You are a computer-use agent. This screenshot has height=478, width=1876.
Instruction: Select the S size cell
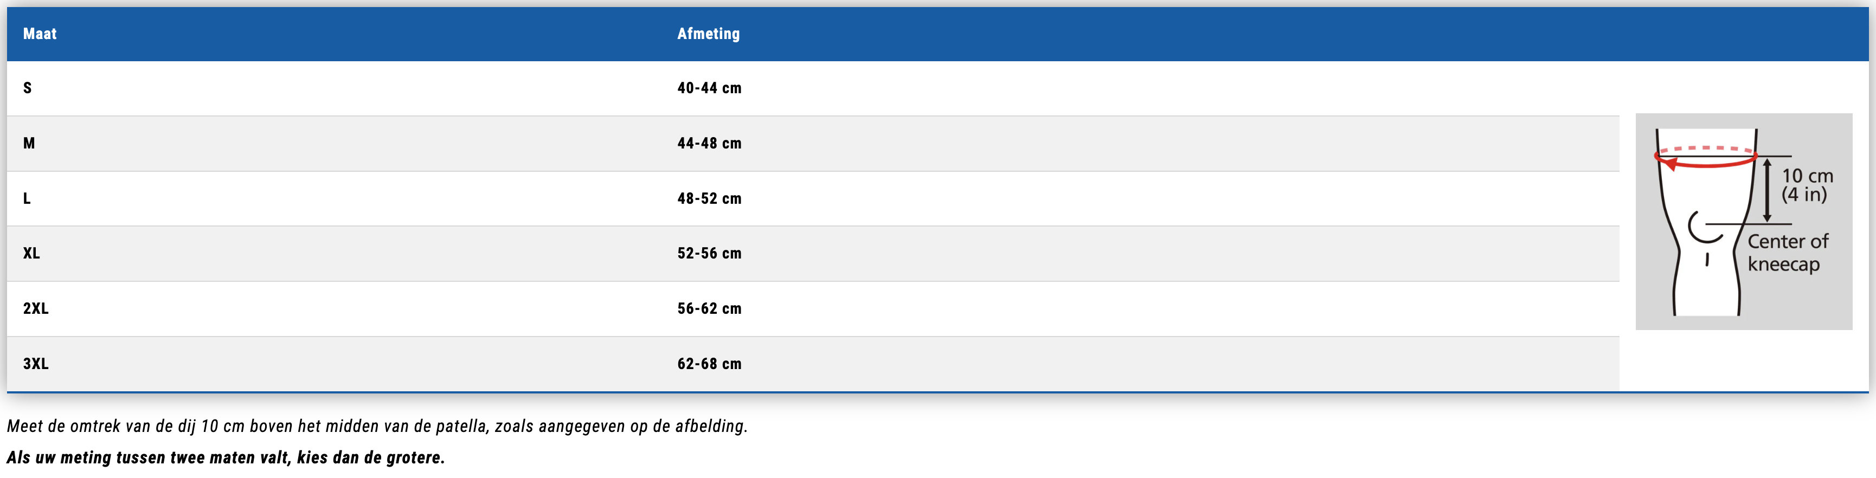(x=28, y=88)
